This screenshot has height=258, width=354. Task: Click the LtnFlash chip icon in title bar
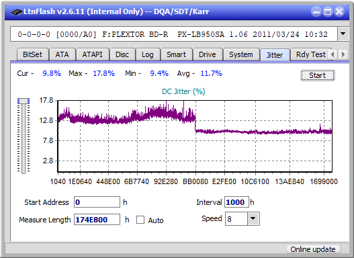pos(16,11)
